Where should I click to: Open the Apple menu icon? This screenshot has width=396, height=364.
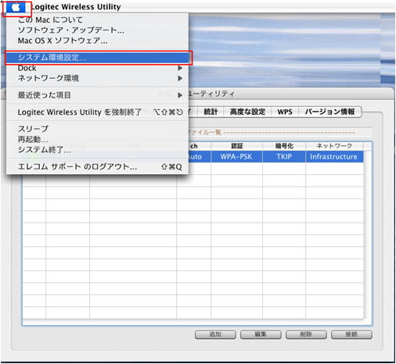(x=16, y=8)
